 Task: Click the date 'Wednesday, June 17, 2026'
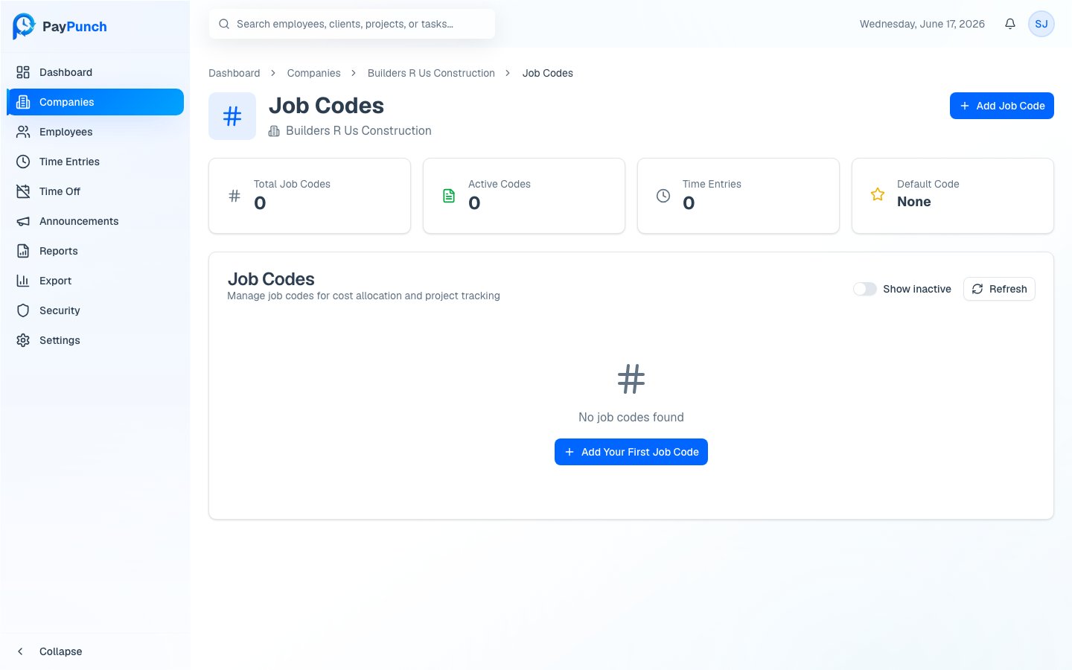click(922, 24)
